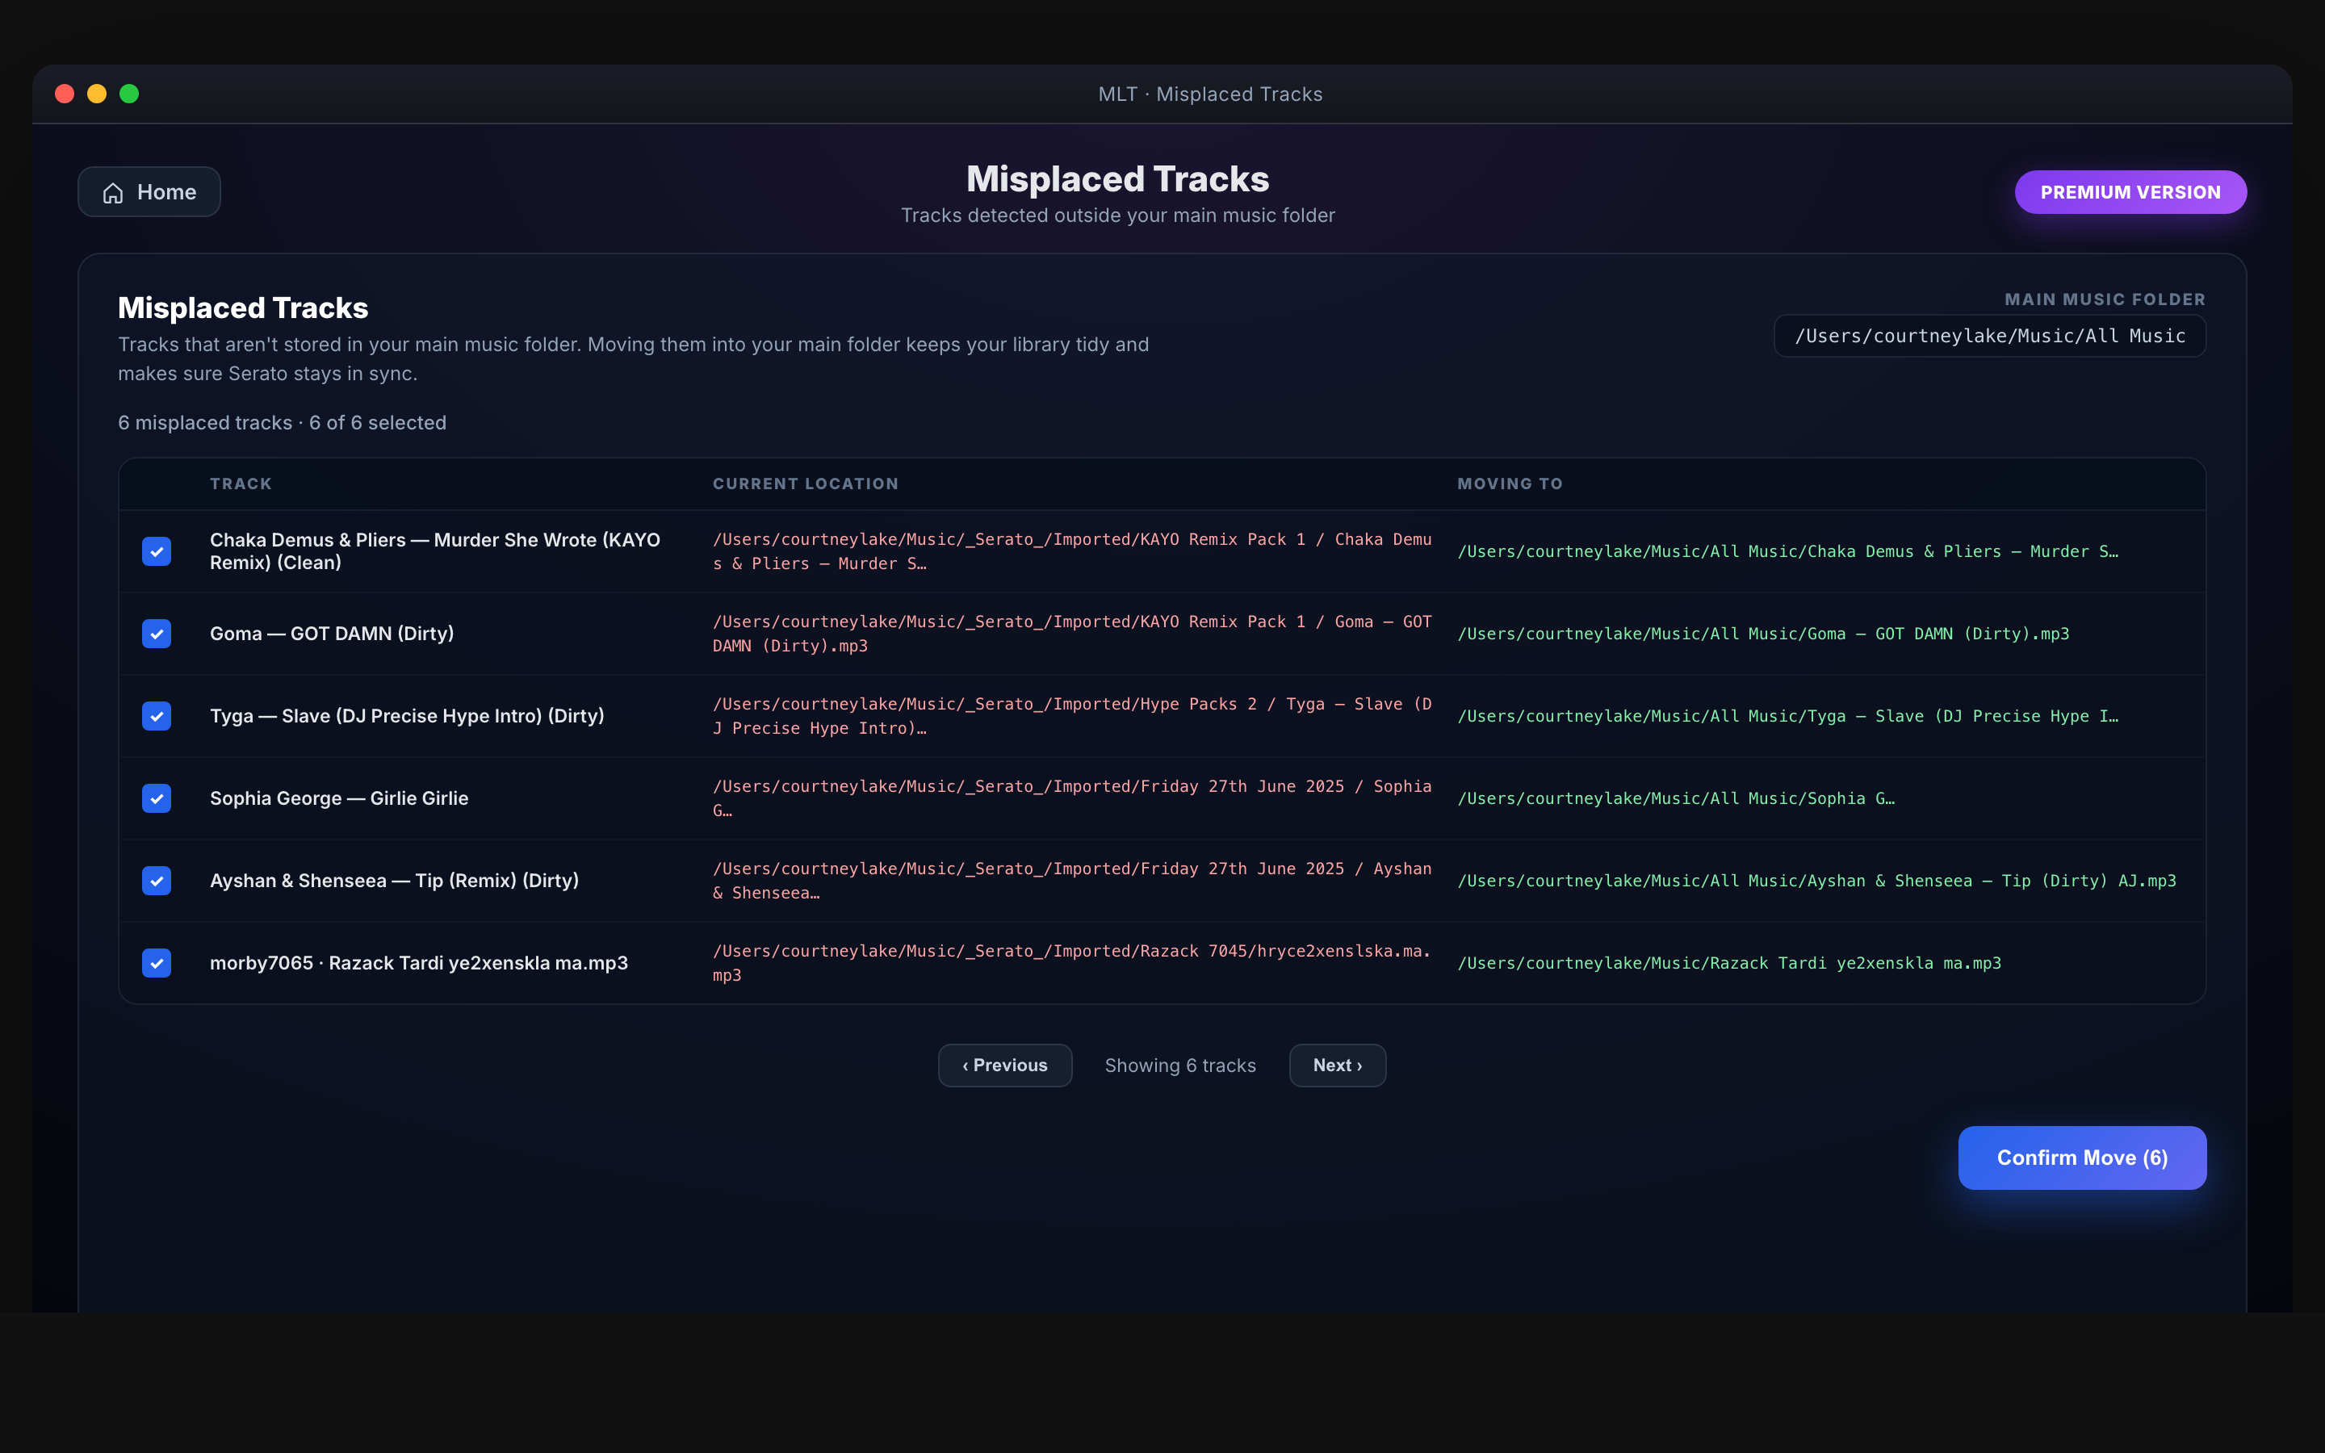Select track name Goma — GOT DAMN (Dirty)
The width and height of the screenshot is (2325, 1453).
point(333,634)
